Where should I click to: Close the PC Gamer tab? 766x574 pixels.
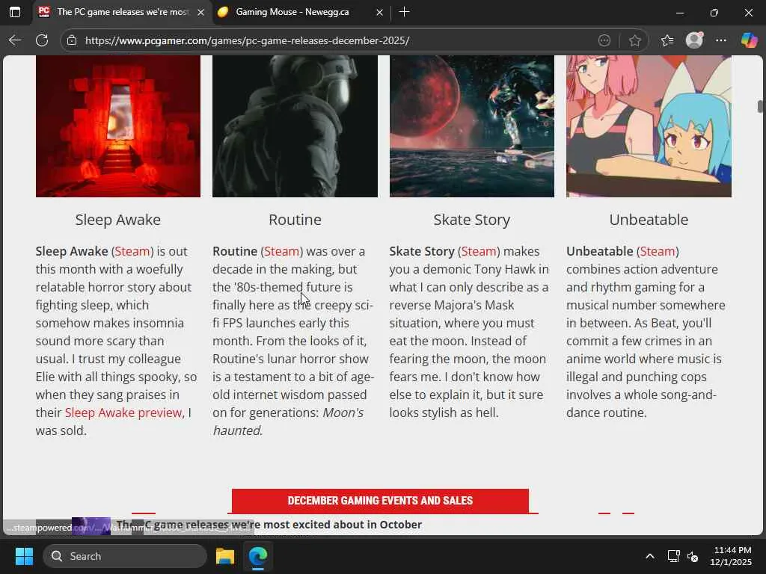point(200,12)
